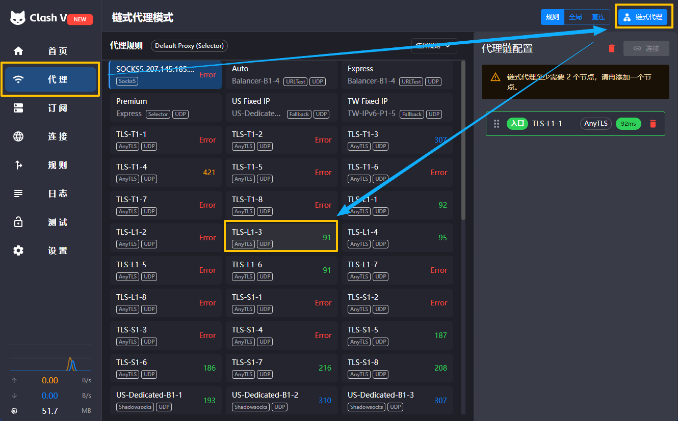
Task: Switch proxy mode to 直连
Action: pos(598,17)
